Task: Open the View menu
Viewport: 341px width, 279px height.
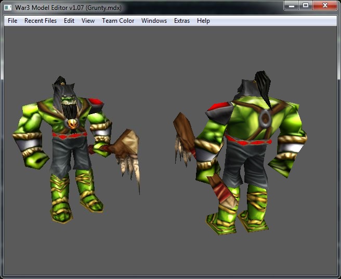Action: (88, 21)
